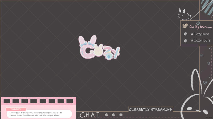
Task: Click the CURRENTLY STREAMING label
Action: click(x=150, y=109)
